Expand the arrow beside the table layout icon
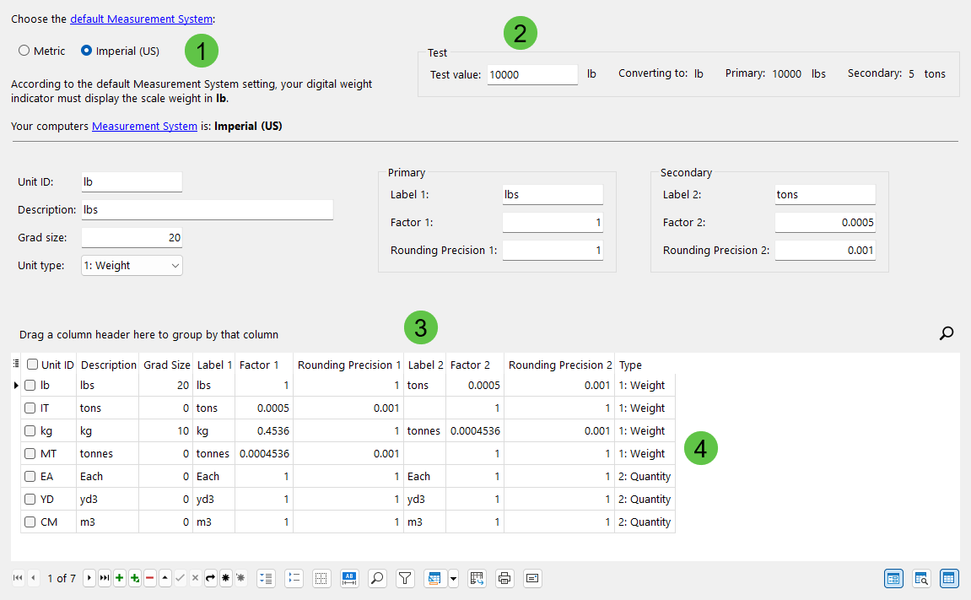The image size is (971, 600). tap(454, 578)
